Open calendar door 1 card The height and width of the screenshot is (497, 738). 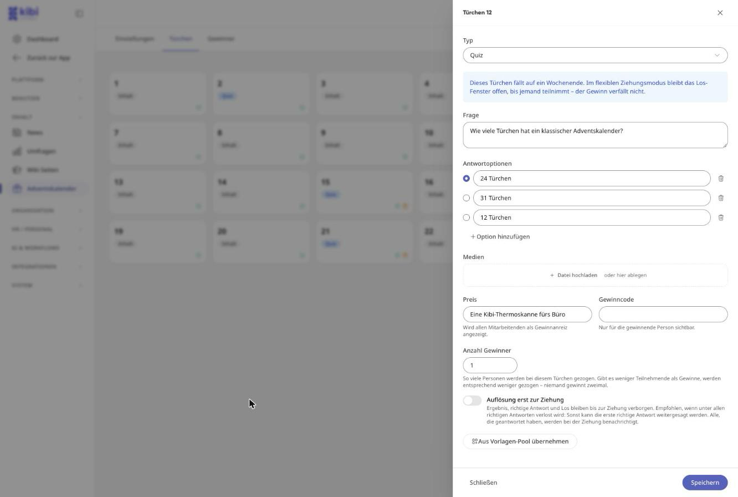tap(157, 93)
